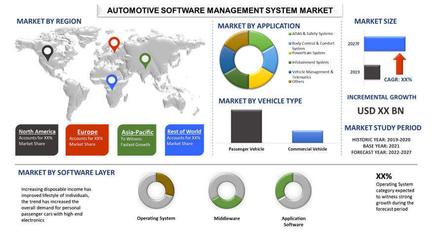Click the red upward CAGR arrow
434x232 pixels.
400,64
